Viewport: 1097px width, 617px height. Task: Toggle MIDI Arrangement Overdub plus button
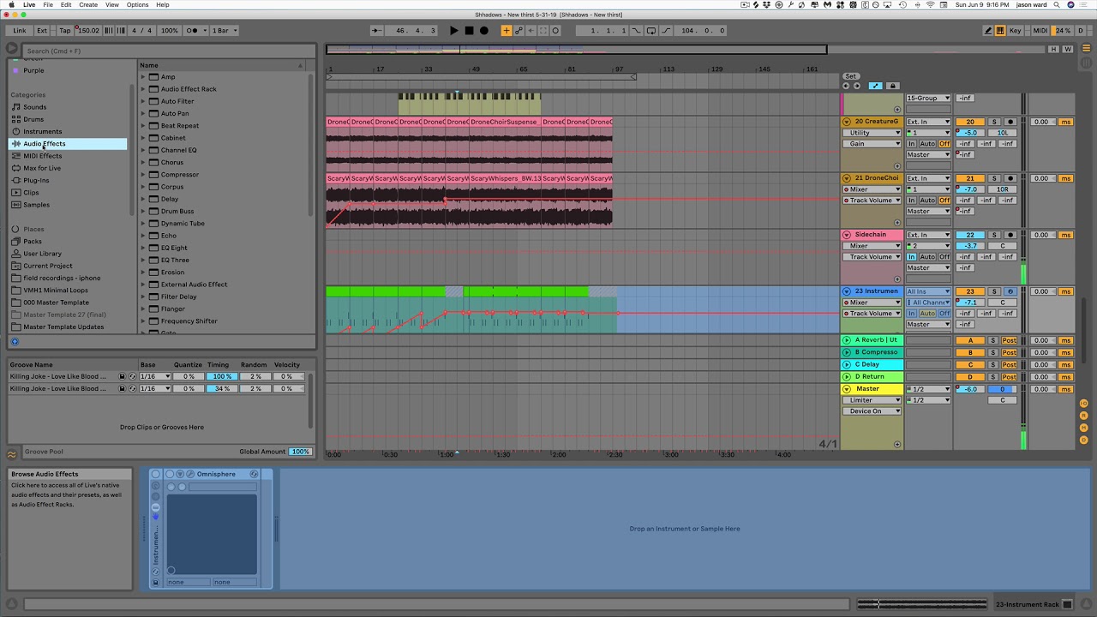[x=507, y=31]
